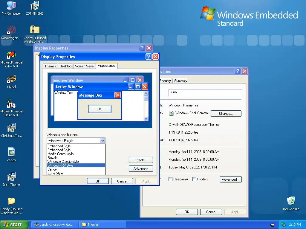Click help icon in Luna Properties window
The image size is (306, 229).
pos(238,71)
